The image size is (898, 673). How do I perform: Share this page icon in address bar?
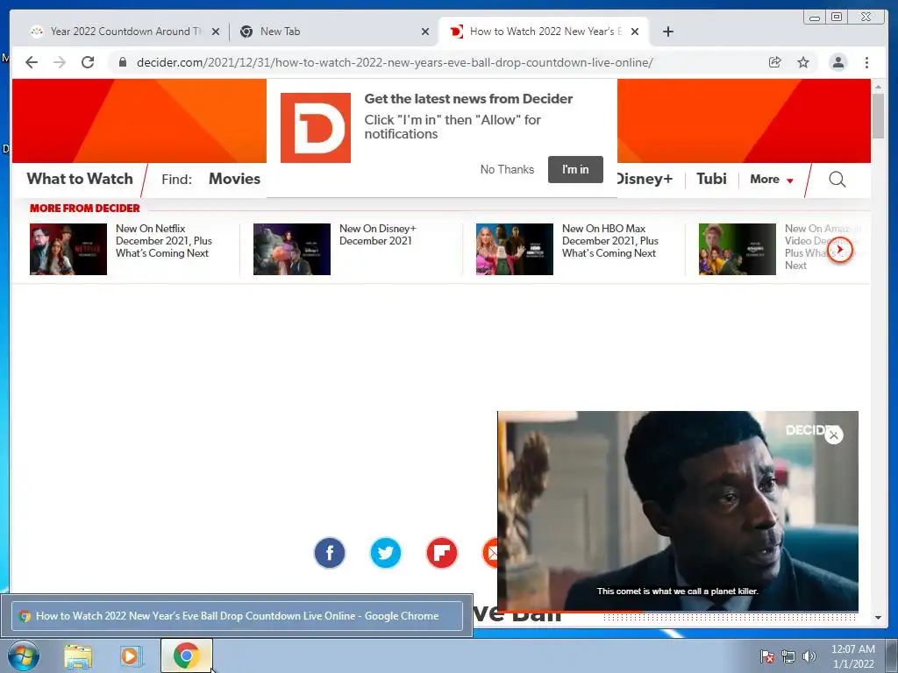point(775,62)
